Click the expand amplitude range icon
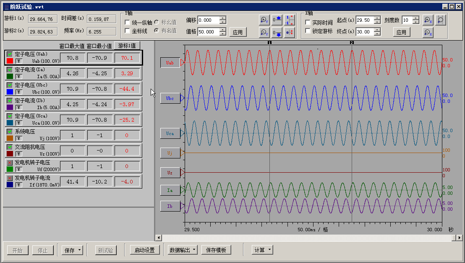The height and width of the screenshot is (263, 465). click(x=290, y=20)
